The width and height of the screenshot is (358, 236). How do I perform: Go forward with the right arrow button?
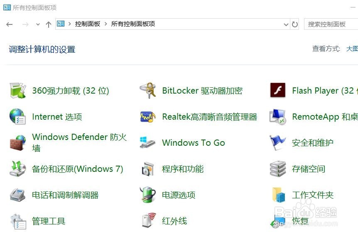[x=25, y=24]
